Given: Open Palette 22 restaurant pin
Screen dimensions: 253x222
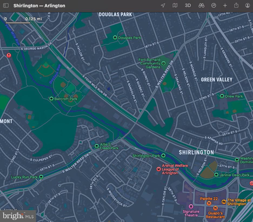Looking at the screenshot, I should pos(209,203).
